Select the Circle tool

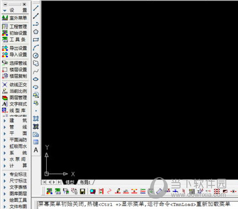pos(36,55)
